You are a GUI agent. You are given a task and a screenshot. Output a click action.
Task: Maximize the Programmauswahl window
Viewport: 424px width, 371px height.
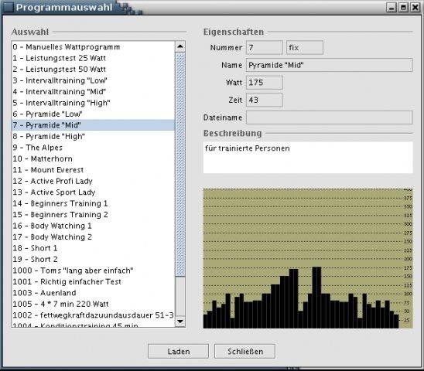tap(403, 7)
